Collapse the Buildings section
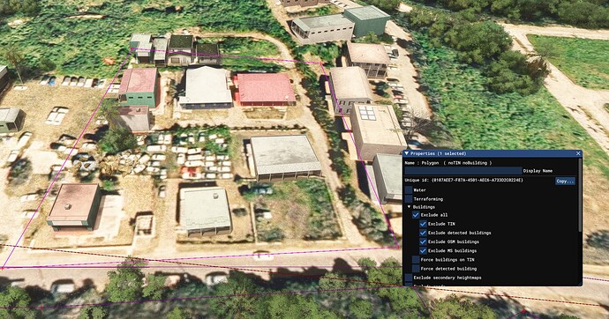 point(409,207)
